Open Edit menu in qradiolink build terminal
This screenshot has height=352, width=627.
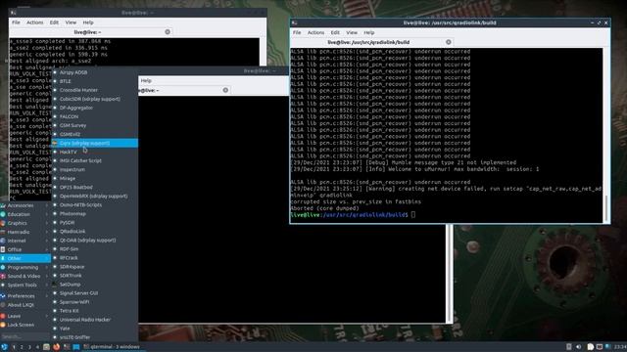(335, 32)
